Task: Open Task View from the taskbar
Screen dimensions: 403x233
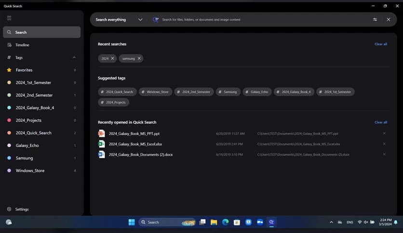Action: coord(202,222)
